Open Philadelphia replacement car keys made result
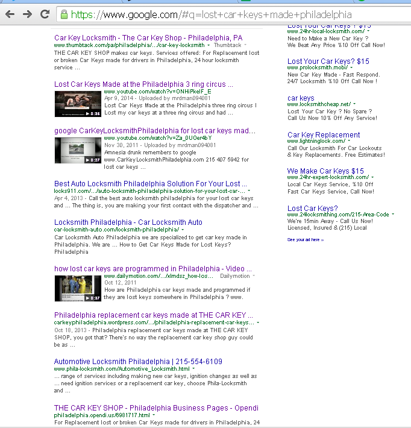 pos(154,315)
